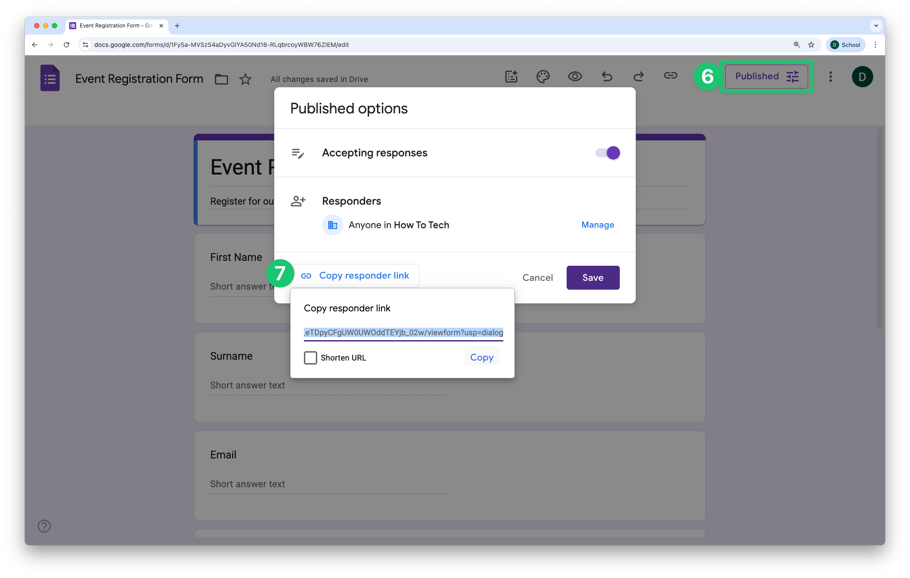Click the move to folder icon
The height and width of the screenshot is (578, 910).
click(x=221, y=79)
